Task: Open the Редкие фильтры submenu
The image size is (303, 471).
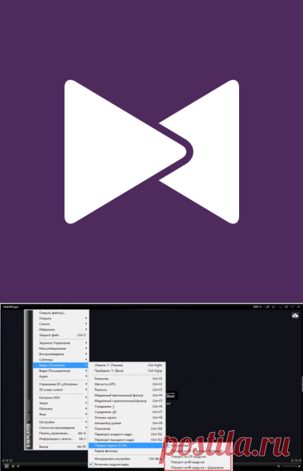Action: pyautogui.click(x=126, y=451)
